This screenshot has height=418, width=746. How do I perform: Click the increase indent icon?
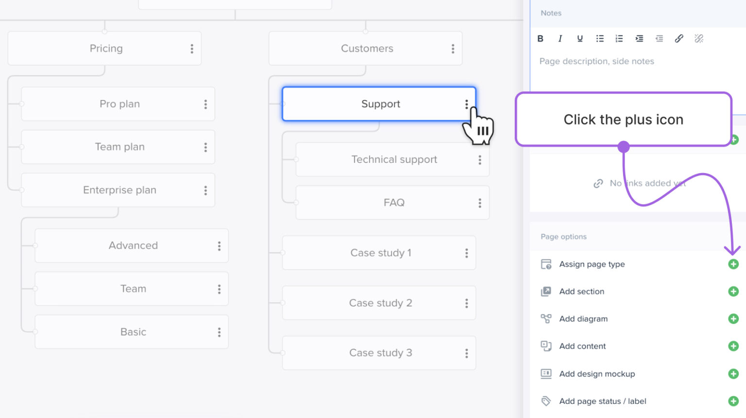tap(639, 39)
